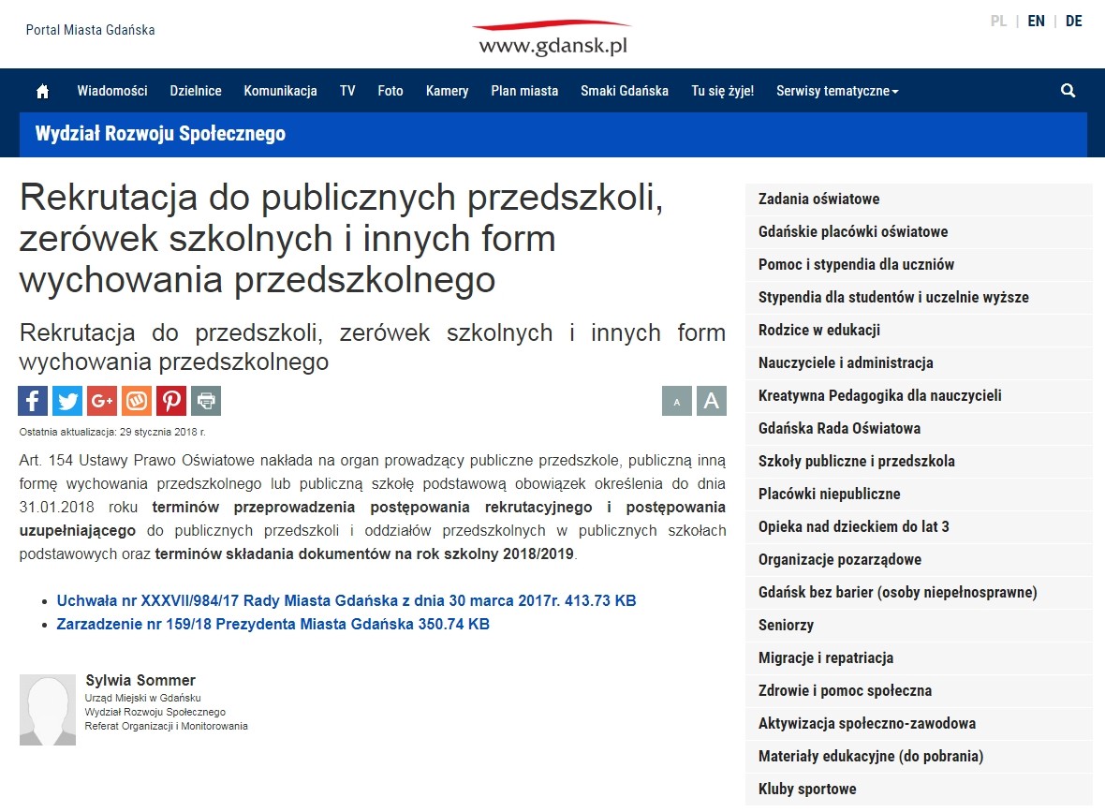Click Portal Miasta Gdańska link
This screenshot has width=1105, height=812.
click(x=90, y=30)
